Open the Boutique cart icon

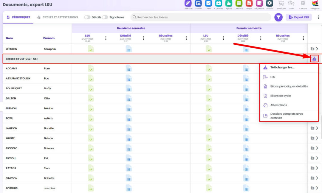[281, 3]
